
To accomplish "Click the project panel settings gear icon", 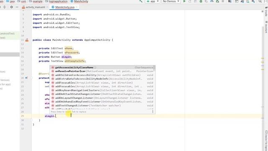I will coord(11,7).
